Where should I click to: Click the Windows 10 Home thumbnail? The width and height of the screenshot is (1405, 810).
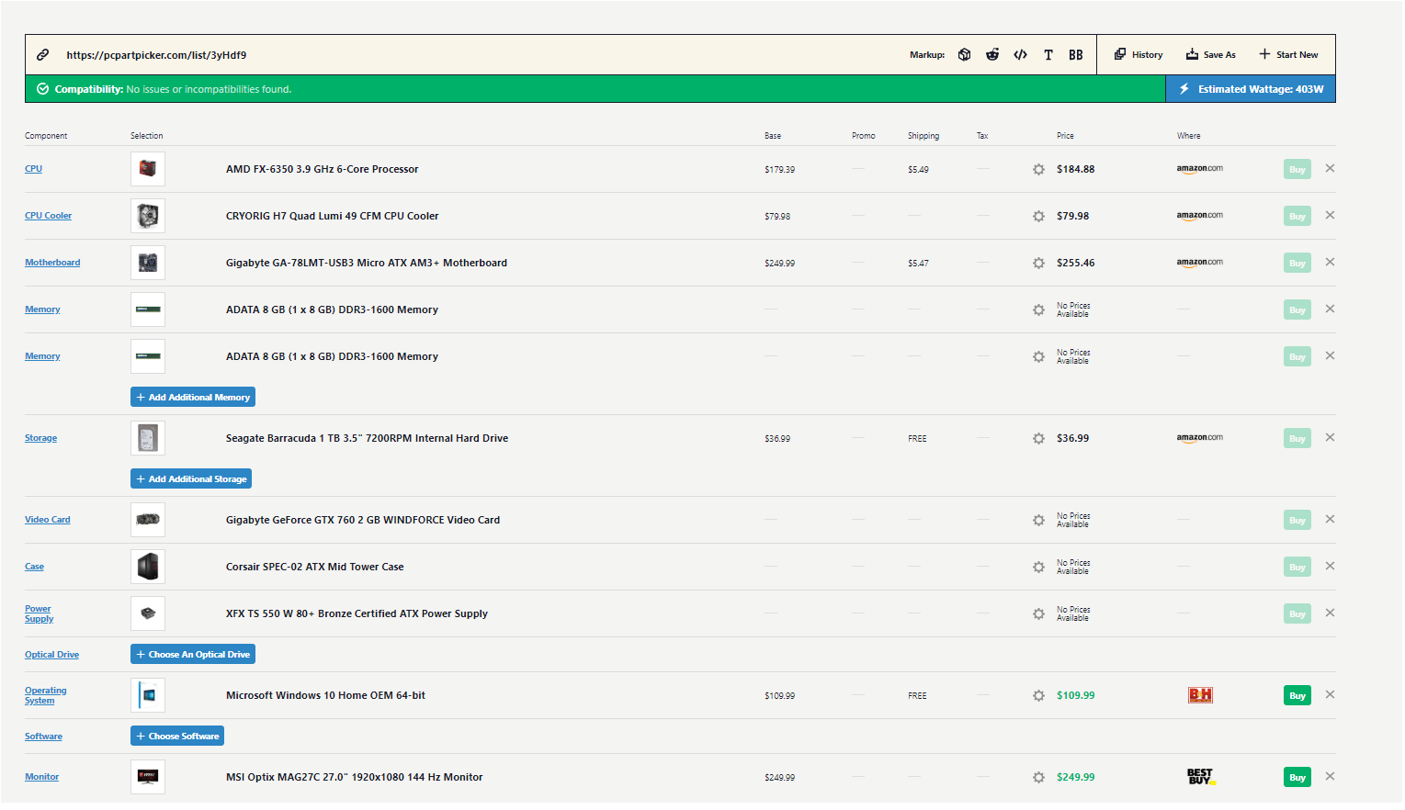[x=148, y=695]
